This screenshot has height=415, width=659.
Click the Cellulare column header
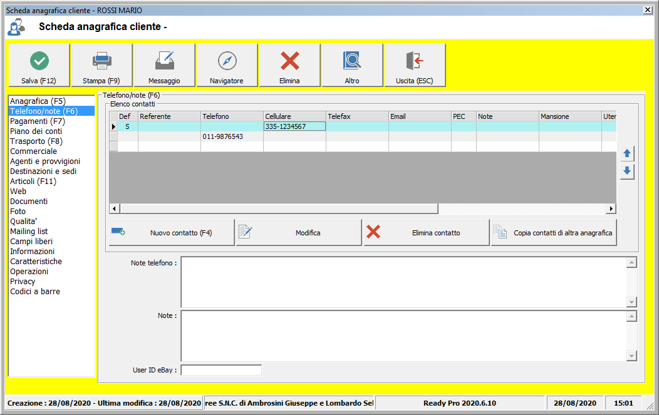coord(294,116)
